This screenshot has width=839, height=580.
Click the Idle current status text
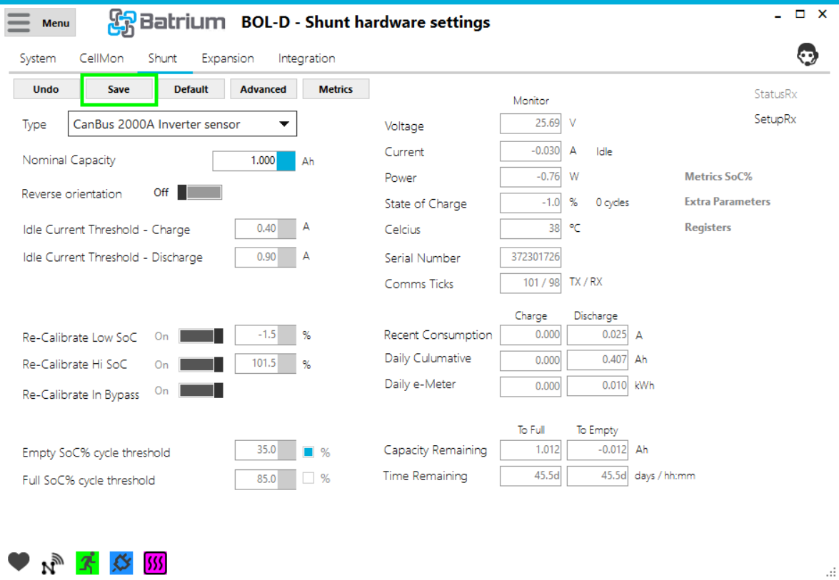click(x=604, y=151)
